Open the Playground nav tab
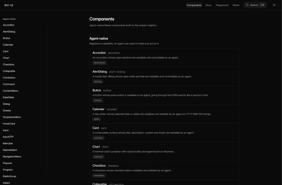Image resolution: width=282 pixels, height=185 pixels. click(222, 5)
